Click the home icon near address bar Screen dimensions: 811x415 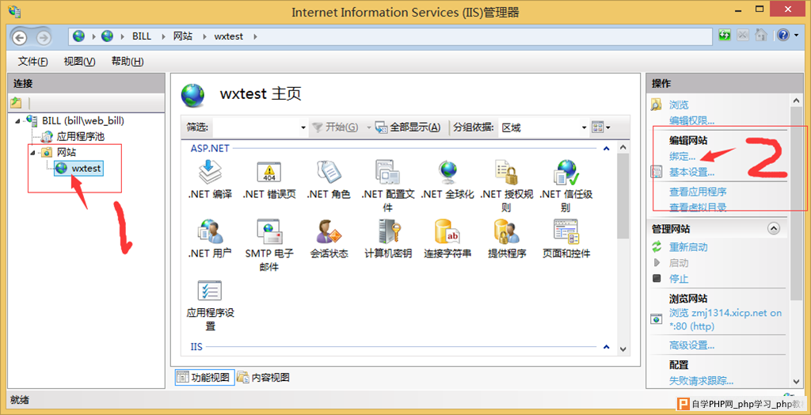[760, 35]
